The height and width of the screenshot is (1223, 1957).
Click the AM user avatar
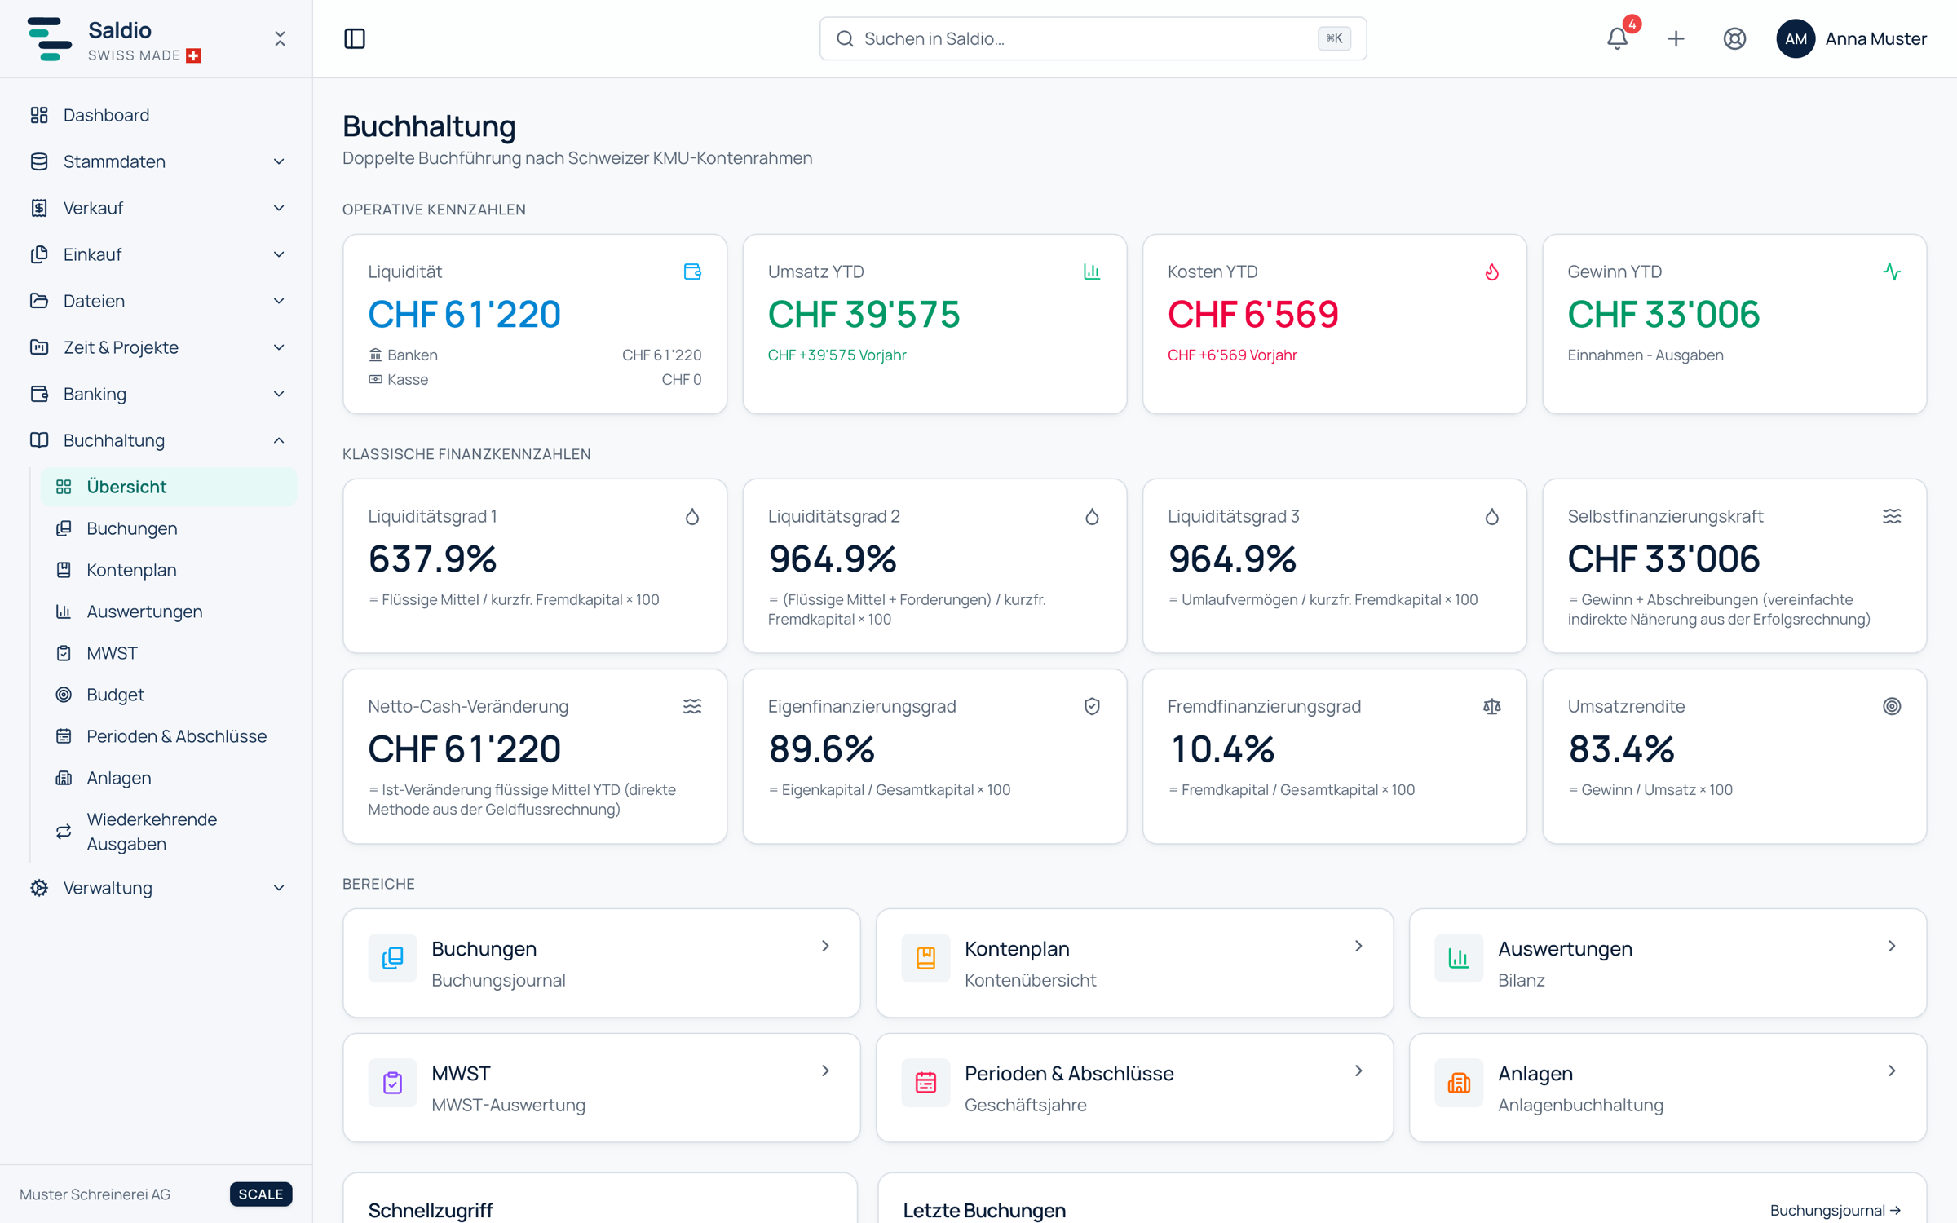[x=1795, y=38]
